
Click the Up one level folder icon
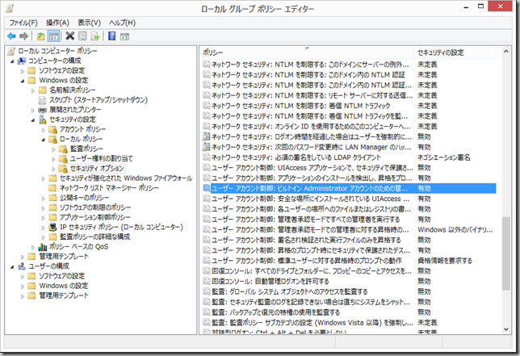(41, 36)
